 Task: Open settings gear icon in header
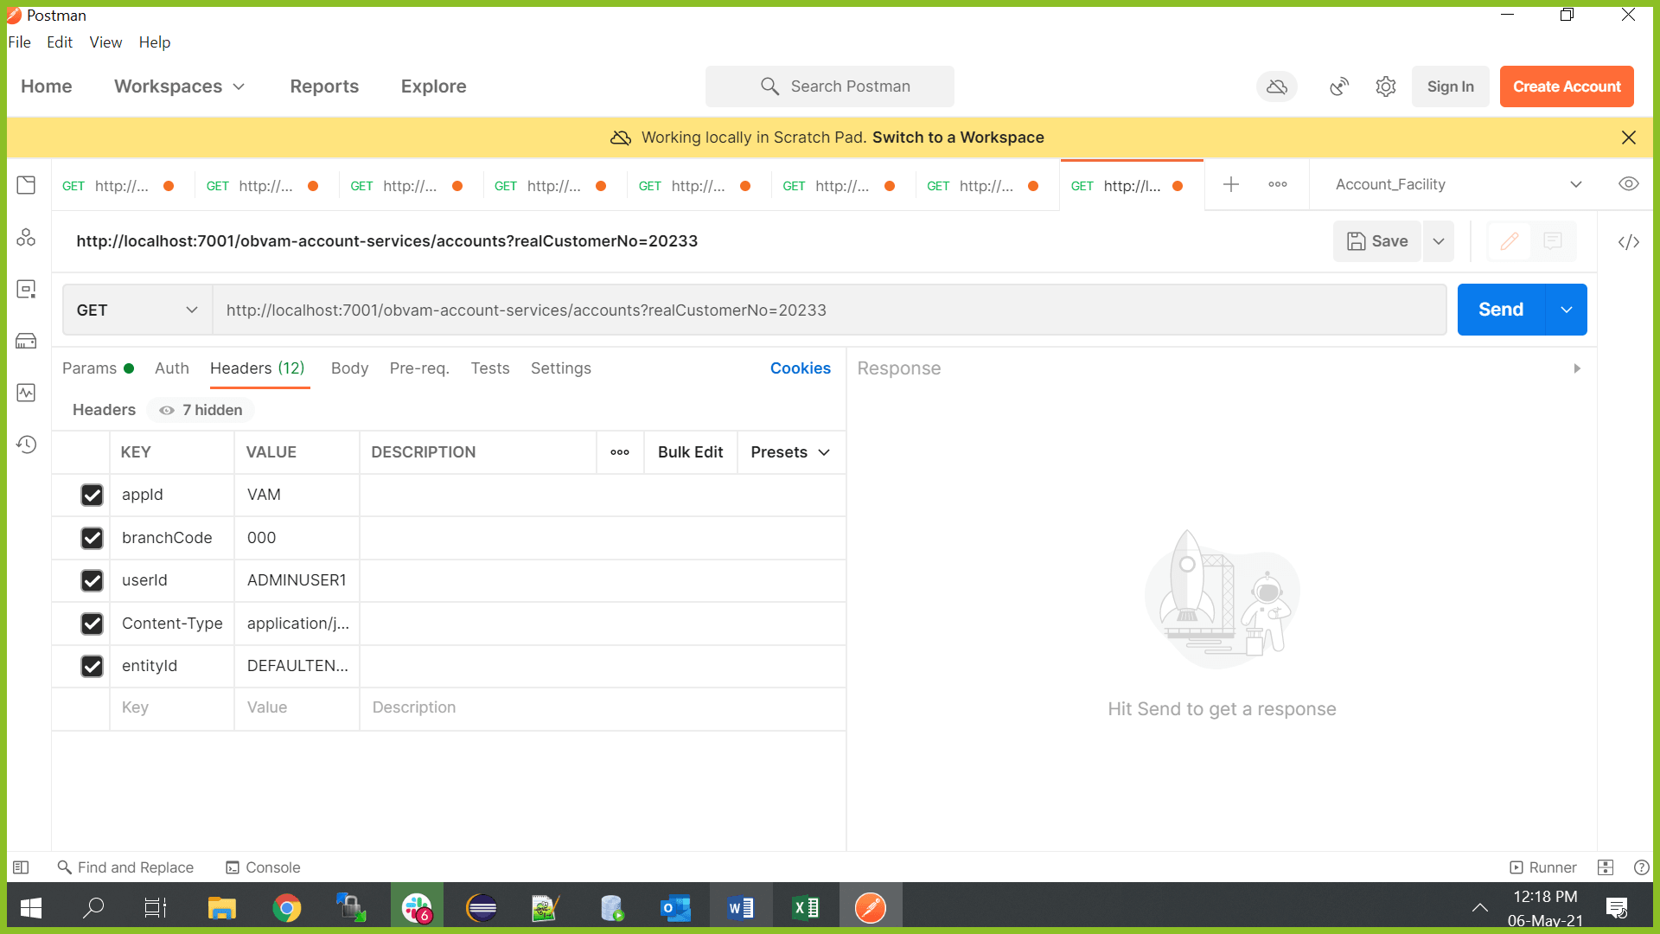coord(1386,86)
